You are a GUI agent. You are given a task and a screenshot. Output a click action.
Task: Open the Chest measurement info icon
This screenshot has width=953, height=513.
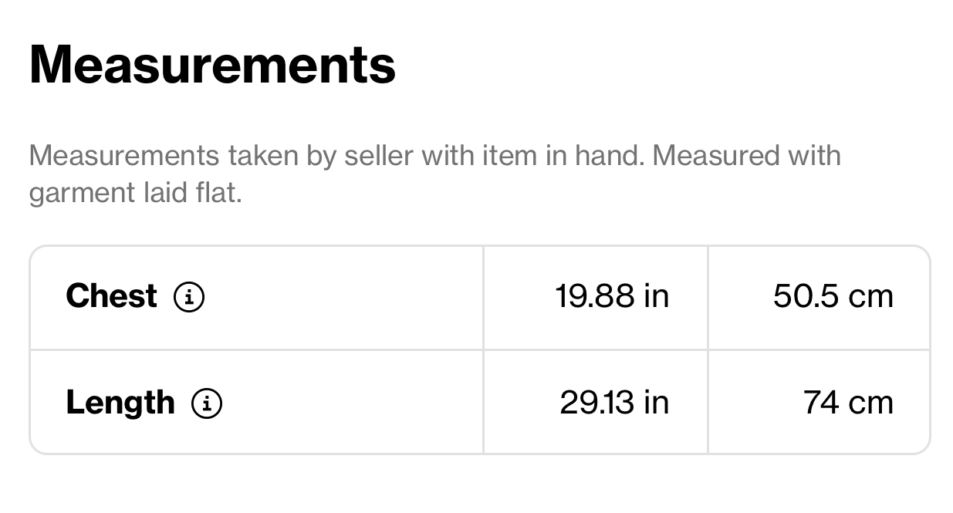click(189, 297)
